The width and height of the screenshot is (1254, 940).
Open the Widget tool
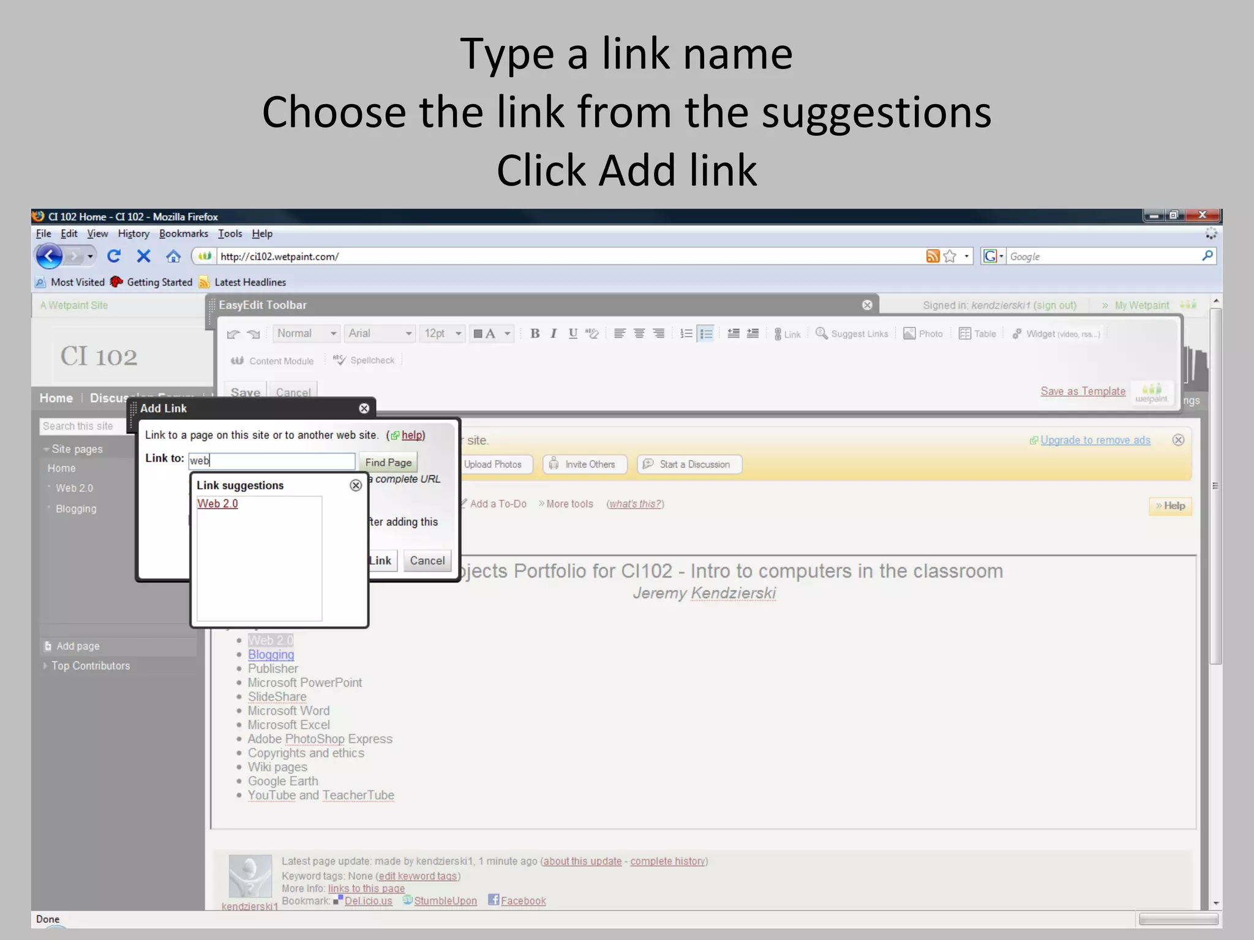click(1056, 334)
